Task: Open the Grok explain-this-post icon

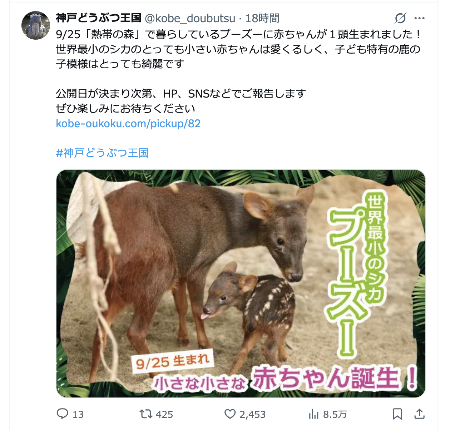Action: tap(400, 18)
